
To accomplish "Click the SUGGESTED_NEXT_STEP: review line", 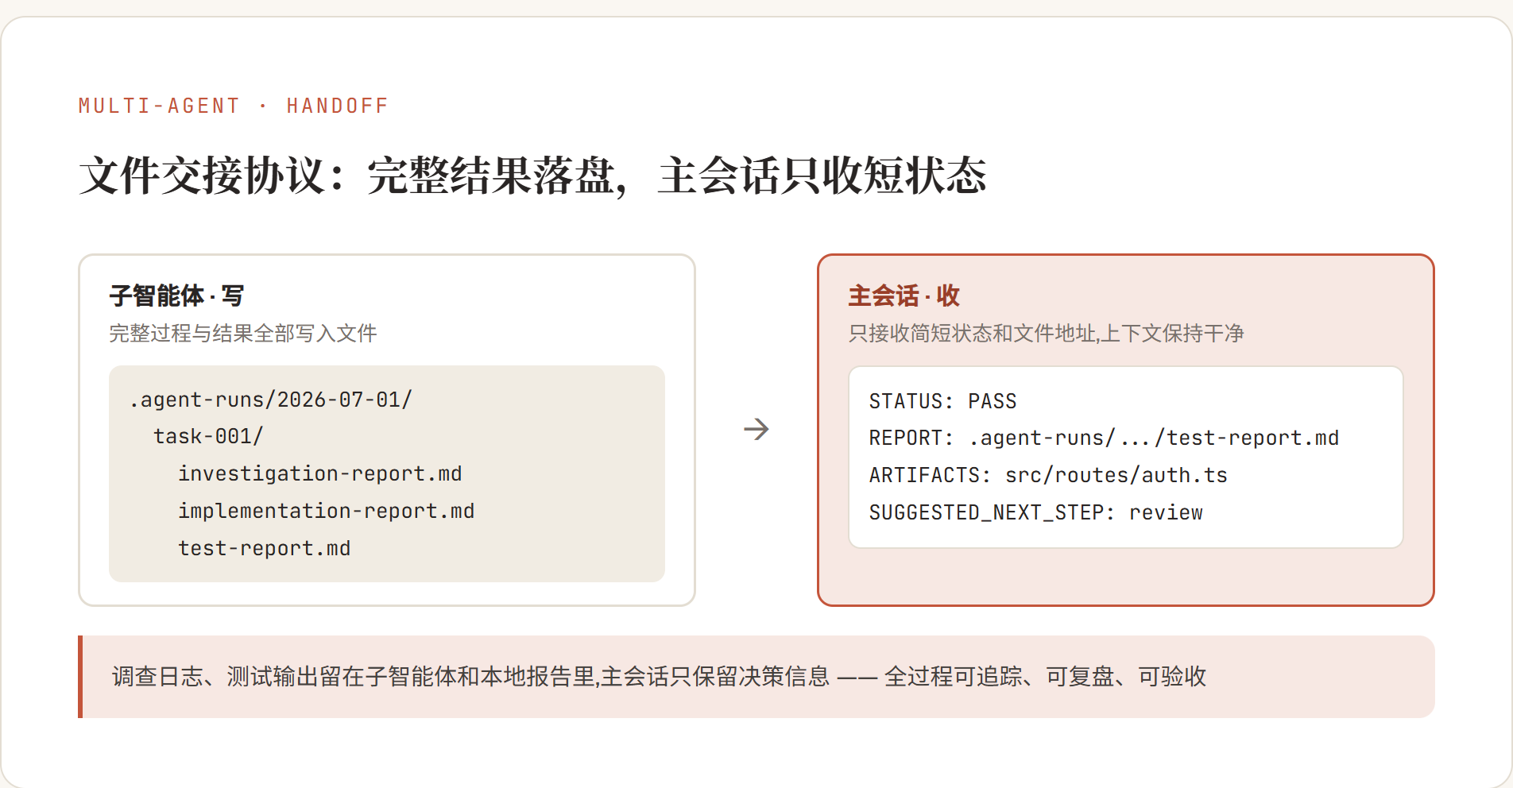I will [x=1035, y=513].
